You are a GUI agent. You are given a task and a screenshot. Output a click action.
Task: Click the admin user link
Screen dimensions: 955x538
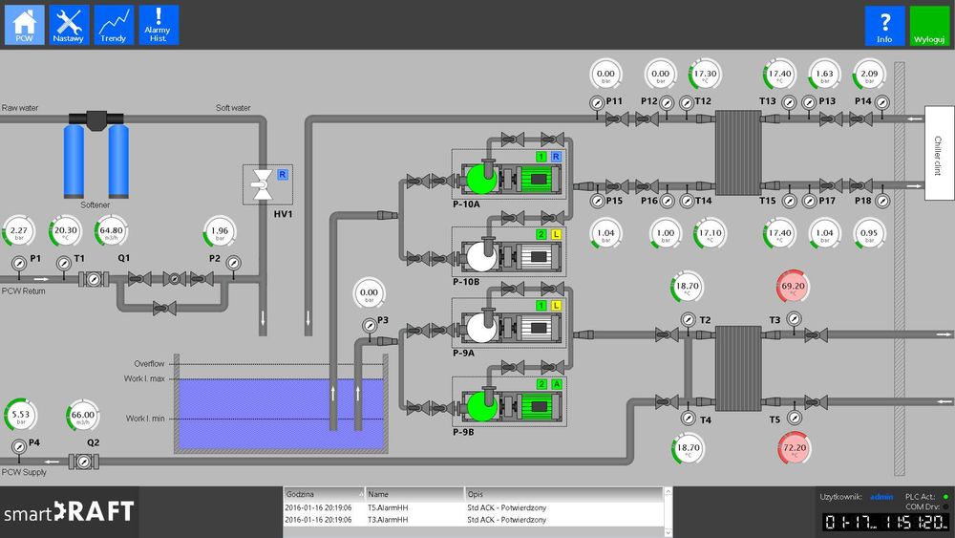881,497
